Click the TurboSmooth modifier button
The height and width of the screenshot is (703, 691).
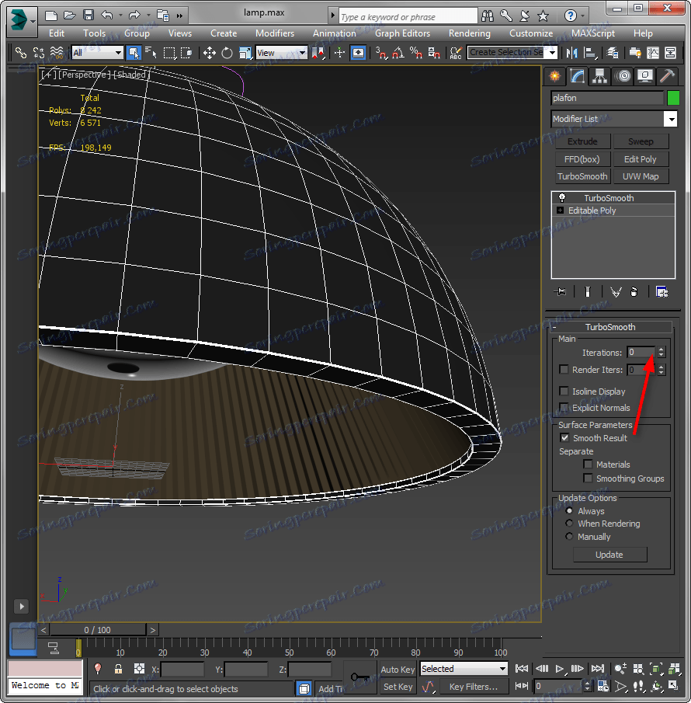tap(582, 176)
